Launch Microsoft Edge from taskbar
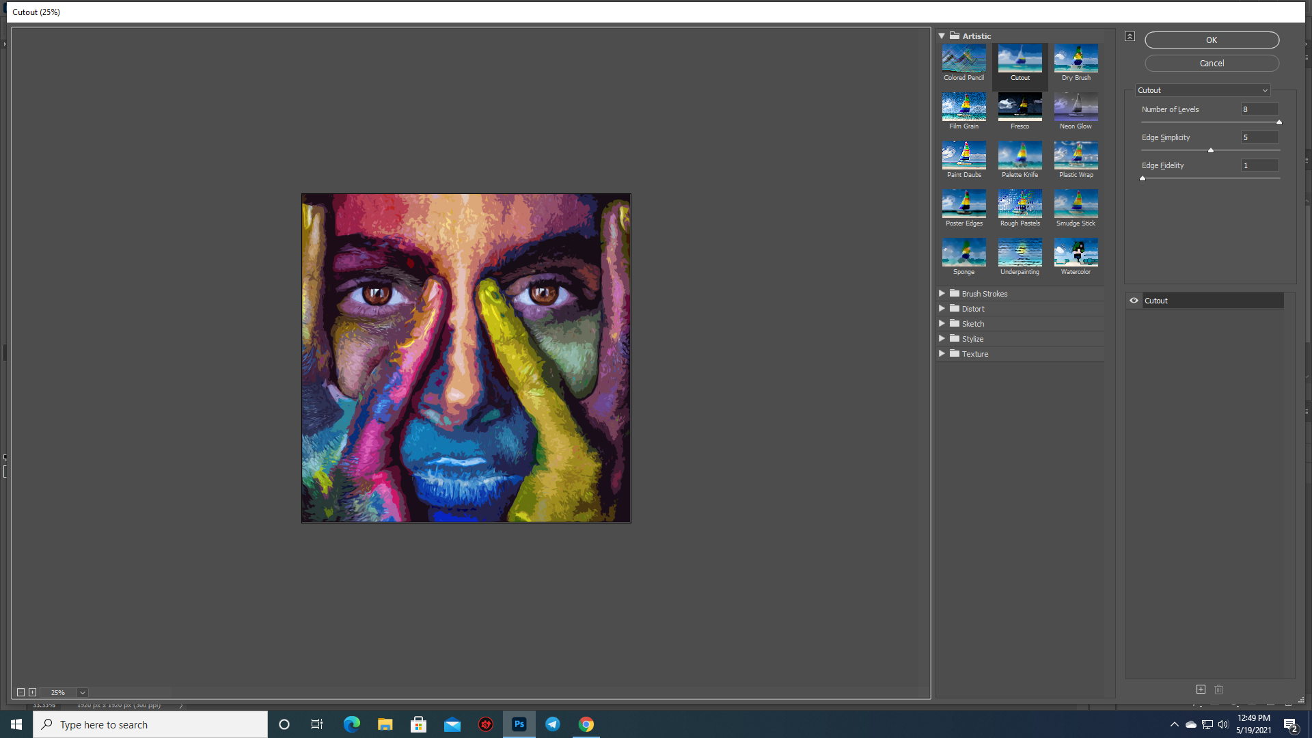This screenshot has height=738, width=1312. pos(351,724)
